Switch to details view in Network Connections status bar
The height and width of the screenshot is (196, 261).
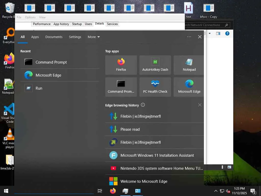coord(224,167)
